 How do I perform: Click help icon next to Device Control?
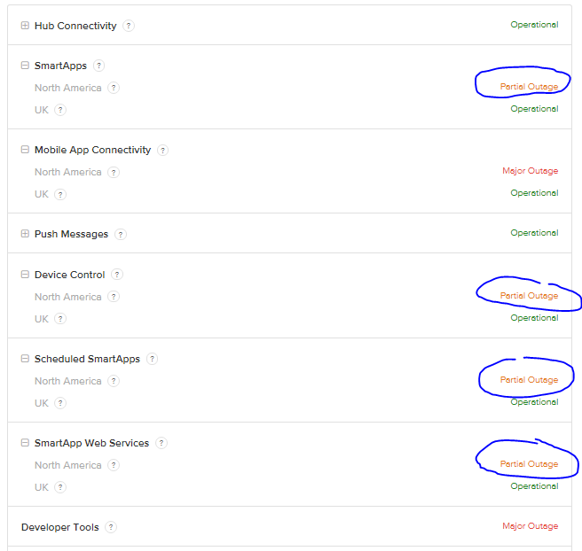coord(117,275)
